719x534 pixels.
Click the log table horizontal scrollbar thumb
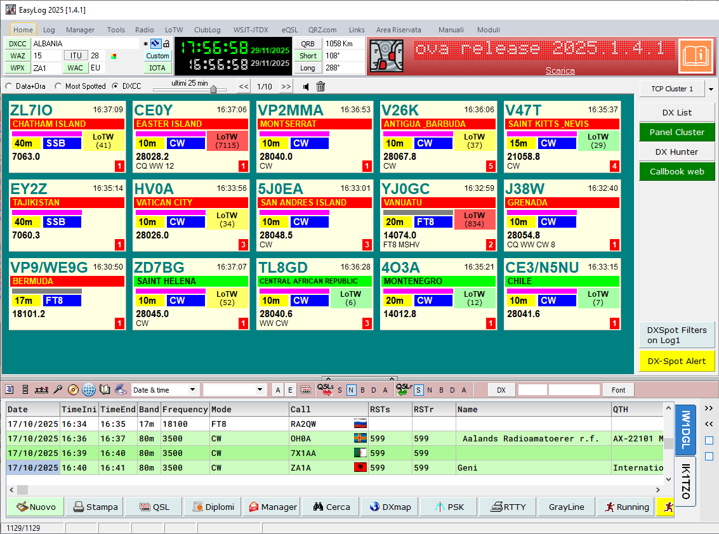tap(22, 490)
